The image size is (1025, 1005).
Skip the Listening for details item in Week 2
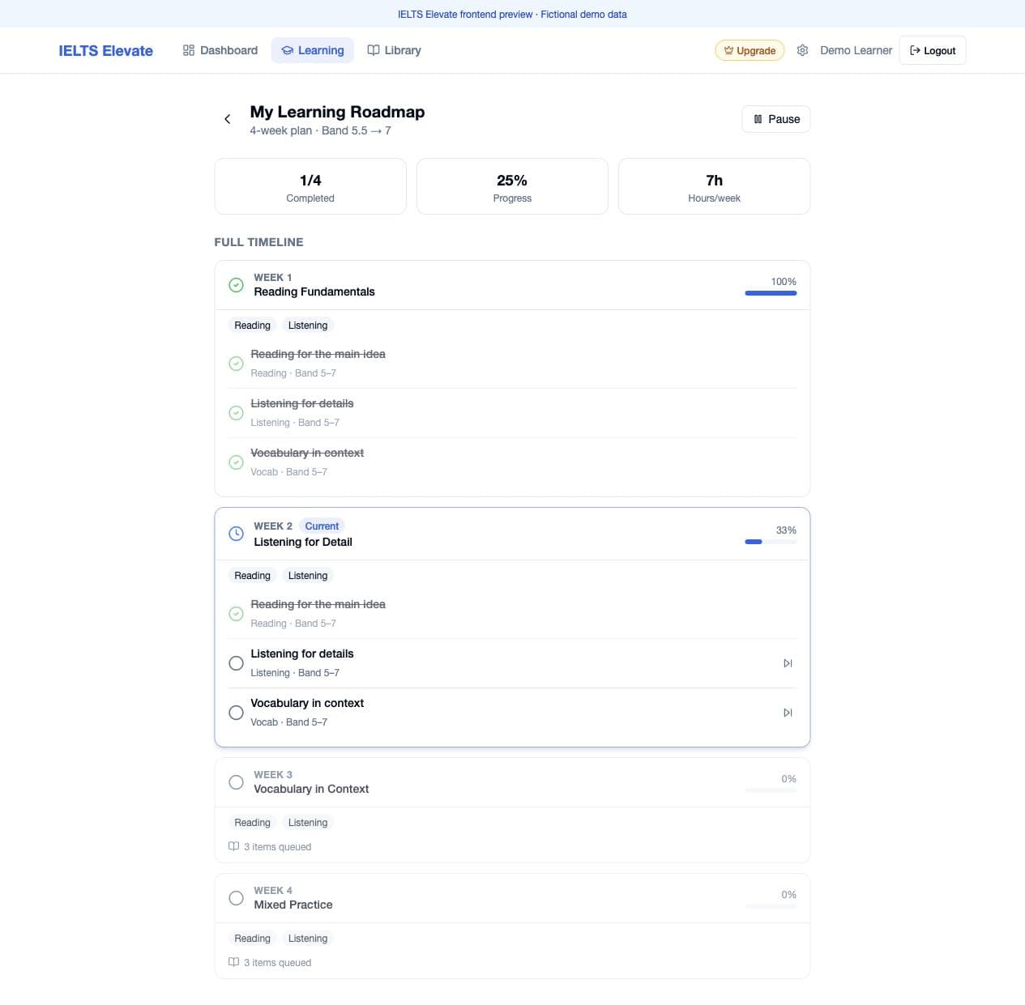point(788,663)
